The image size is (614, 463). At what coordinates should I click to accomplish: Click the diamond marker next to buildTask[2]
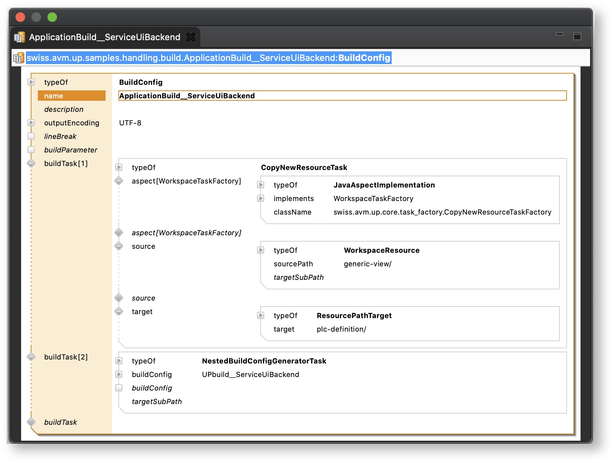tap(31, 357)
